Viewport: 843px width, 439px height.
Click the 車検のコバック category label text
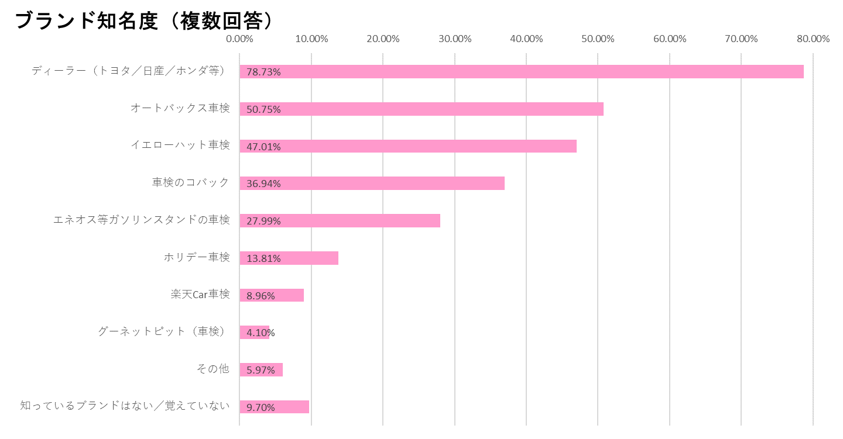[191, 182]
